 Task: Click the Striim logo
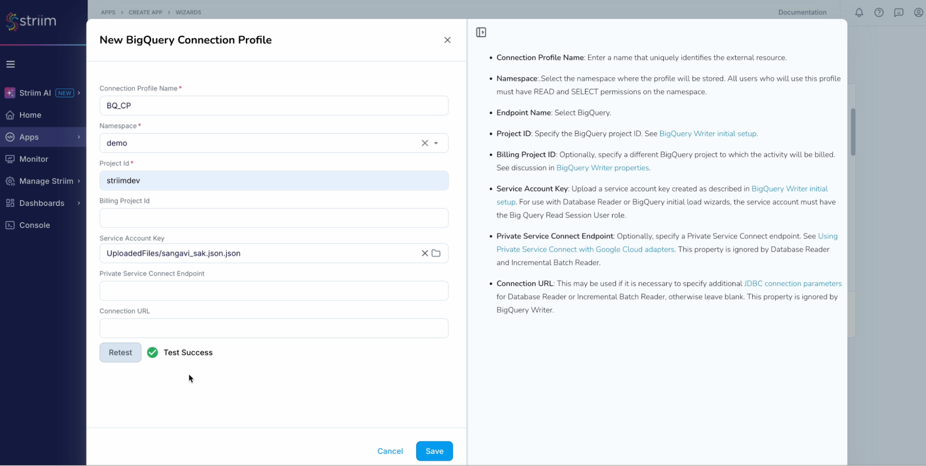31,21
